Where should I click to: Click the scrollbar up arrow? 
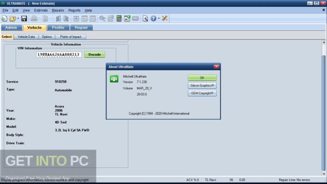[324, 42]
